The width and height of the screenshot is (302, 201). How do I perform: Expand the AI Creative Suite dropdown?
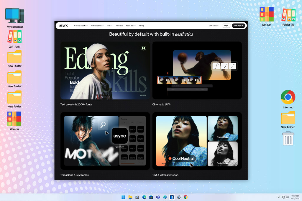(x=81, y=26)
